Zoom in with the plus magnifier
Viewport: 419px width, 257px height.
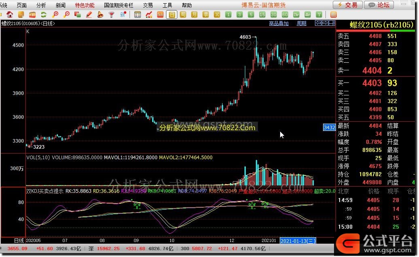click(x=55, y=15)
